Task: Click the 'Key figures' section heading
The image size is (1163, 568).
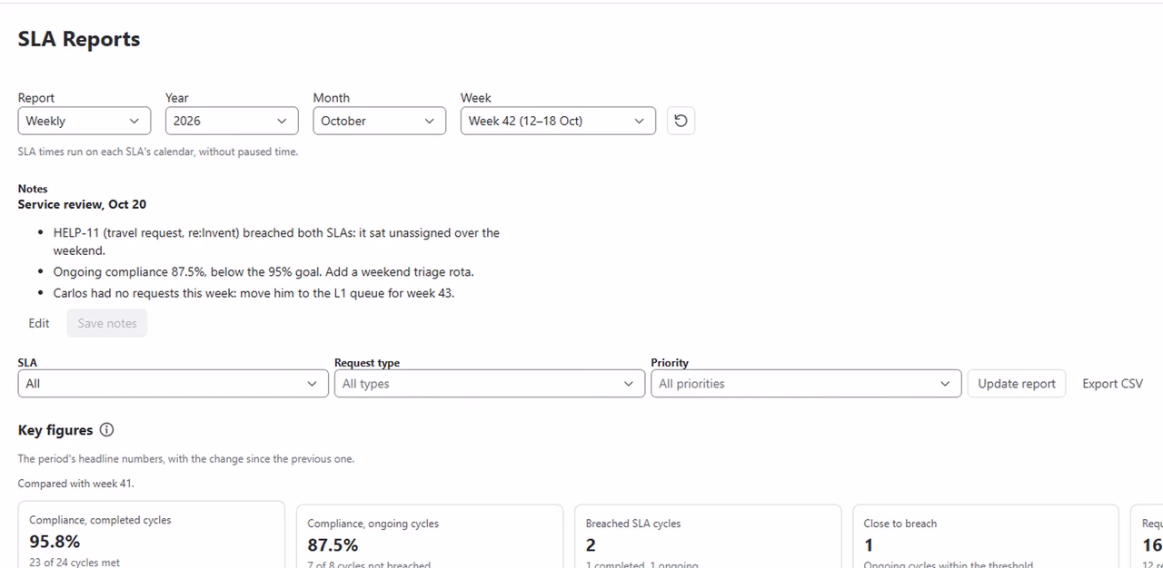Action: coord(55,430)
